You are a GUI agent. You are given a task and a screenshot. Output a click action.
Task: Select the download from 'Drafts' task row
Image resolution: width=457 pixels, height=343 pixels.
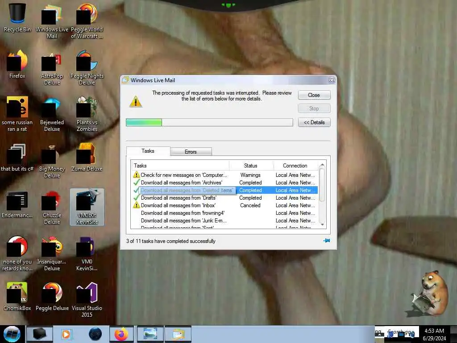pos(224,198)
